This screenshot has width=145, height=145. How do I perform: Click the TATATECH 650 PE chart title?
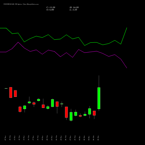(21, 4)
